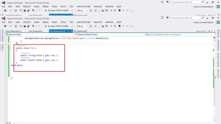
Task: Open Emulator WVGA 512MB dropdown, lower window
Action: (69, 26)
